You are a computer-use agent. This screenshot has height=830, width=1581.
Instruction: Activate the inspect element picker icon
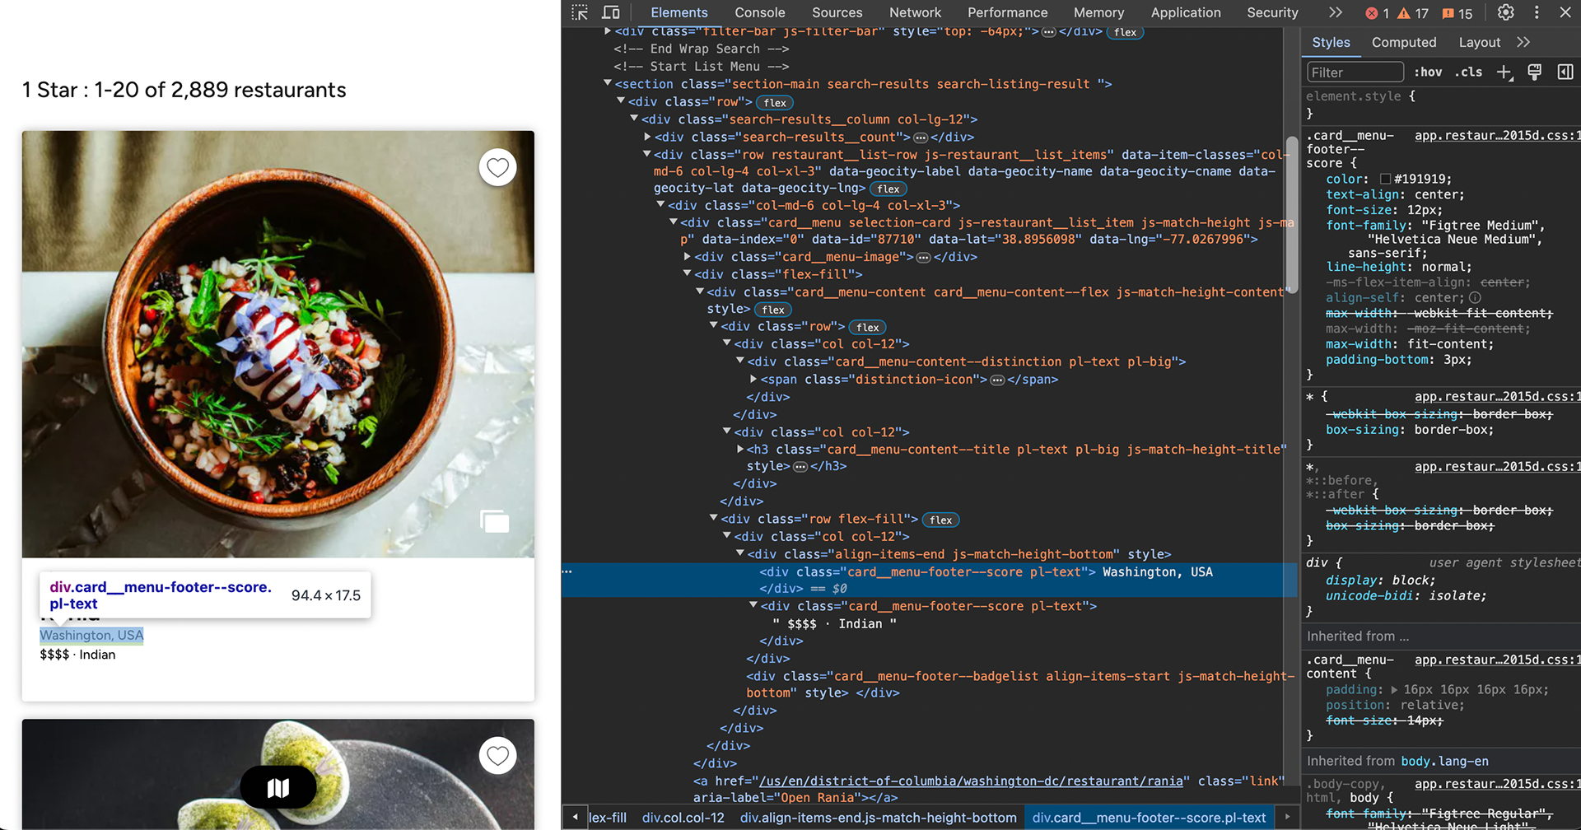tap(580, 12)
